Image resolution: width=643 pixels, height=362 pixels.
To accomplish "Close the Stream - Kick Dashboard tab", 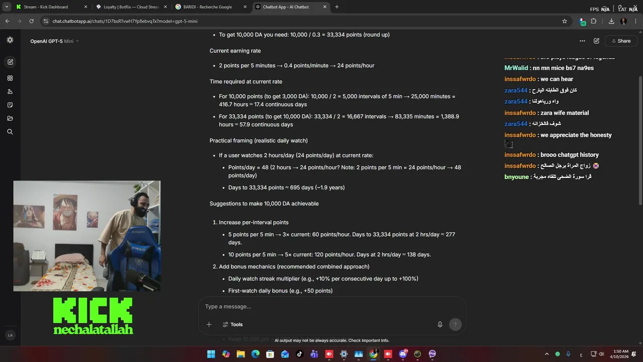I will pyautogui.click(x=85, y=7).
